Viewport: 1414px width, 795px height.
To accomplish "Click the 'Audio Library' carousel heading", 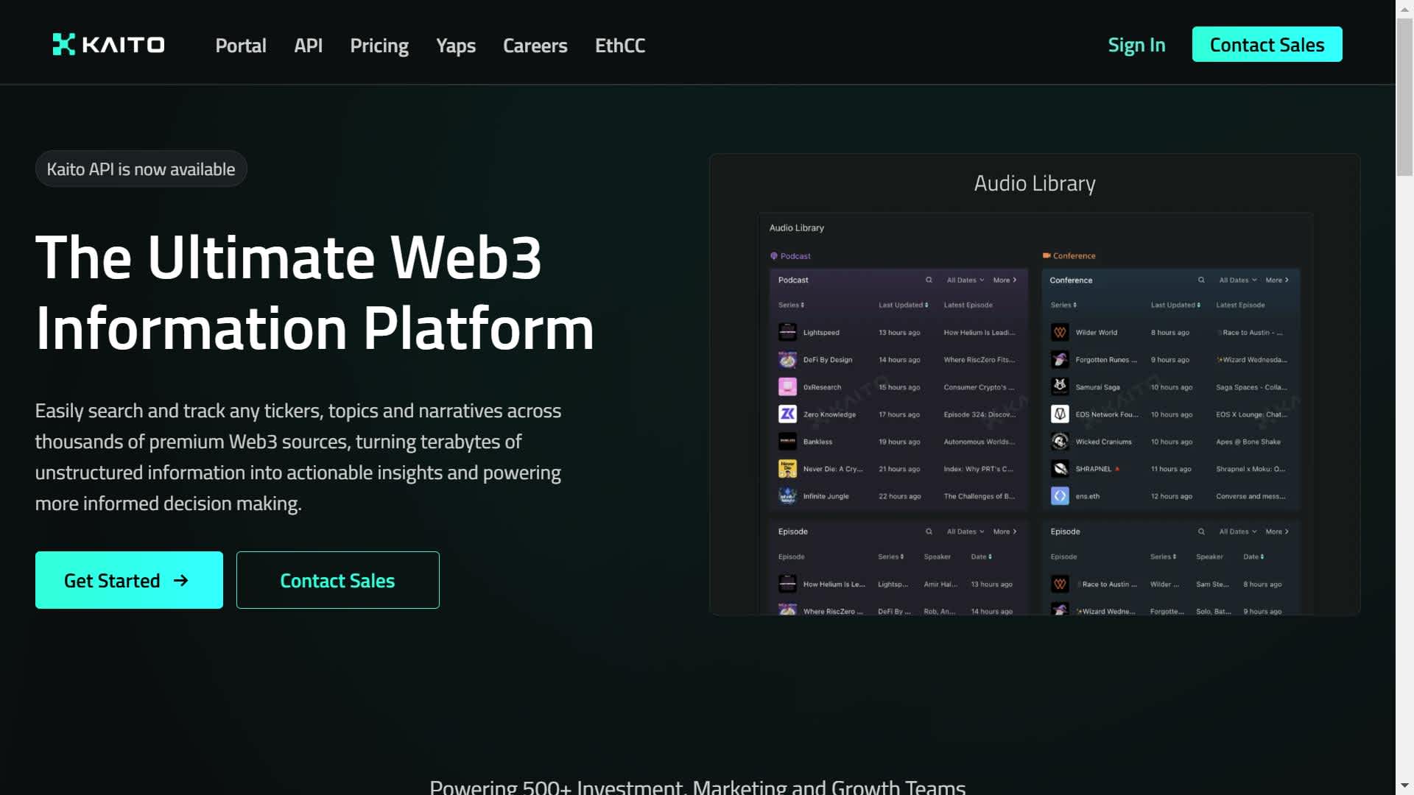I will pos(1035,183).
